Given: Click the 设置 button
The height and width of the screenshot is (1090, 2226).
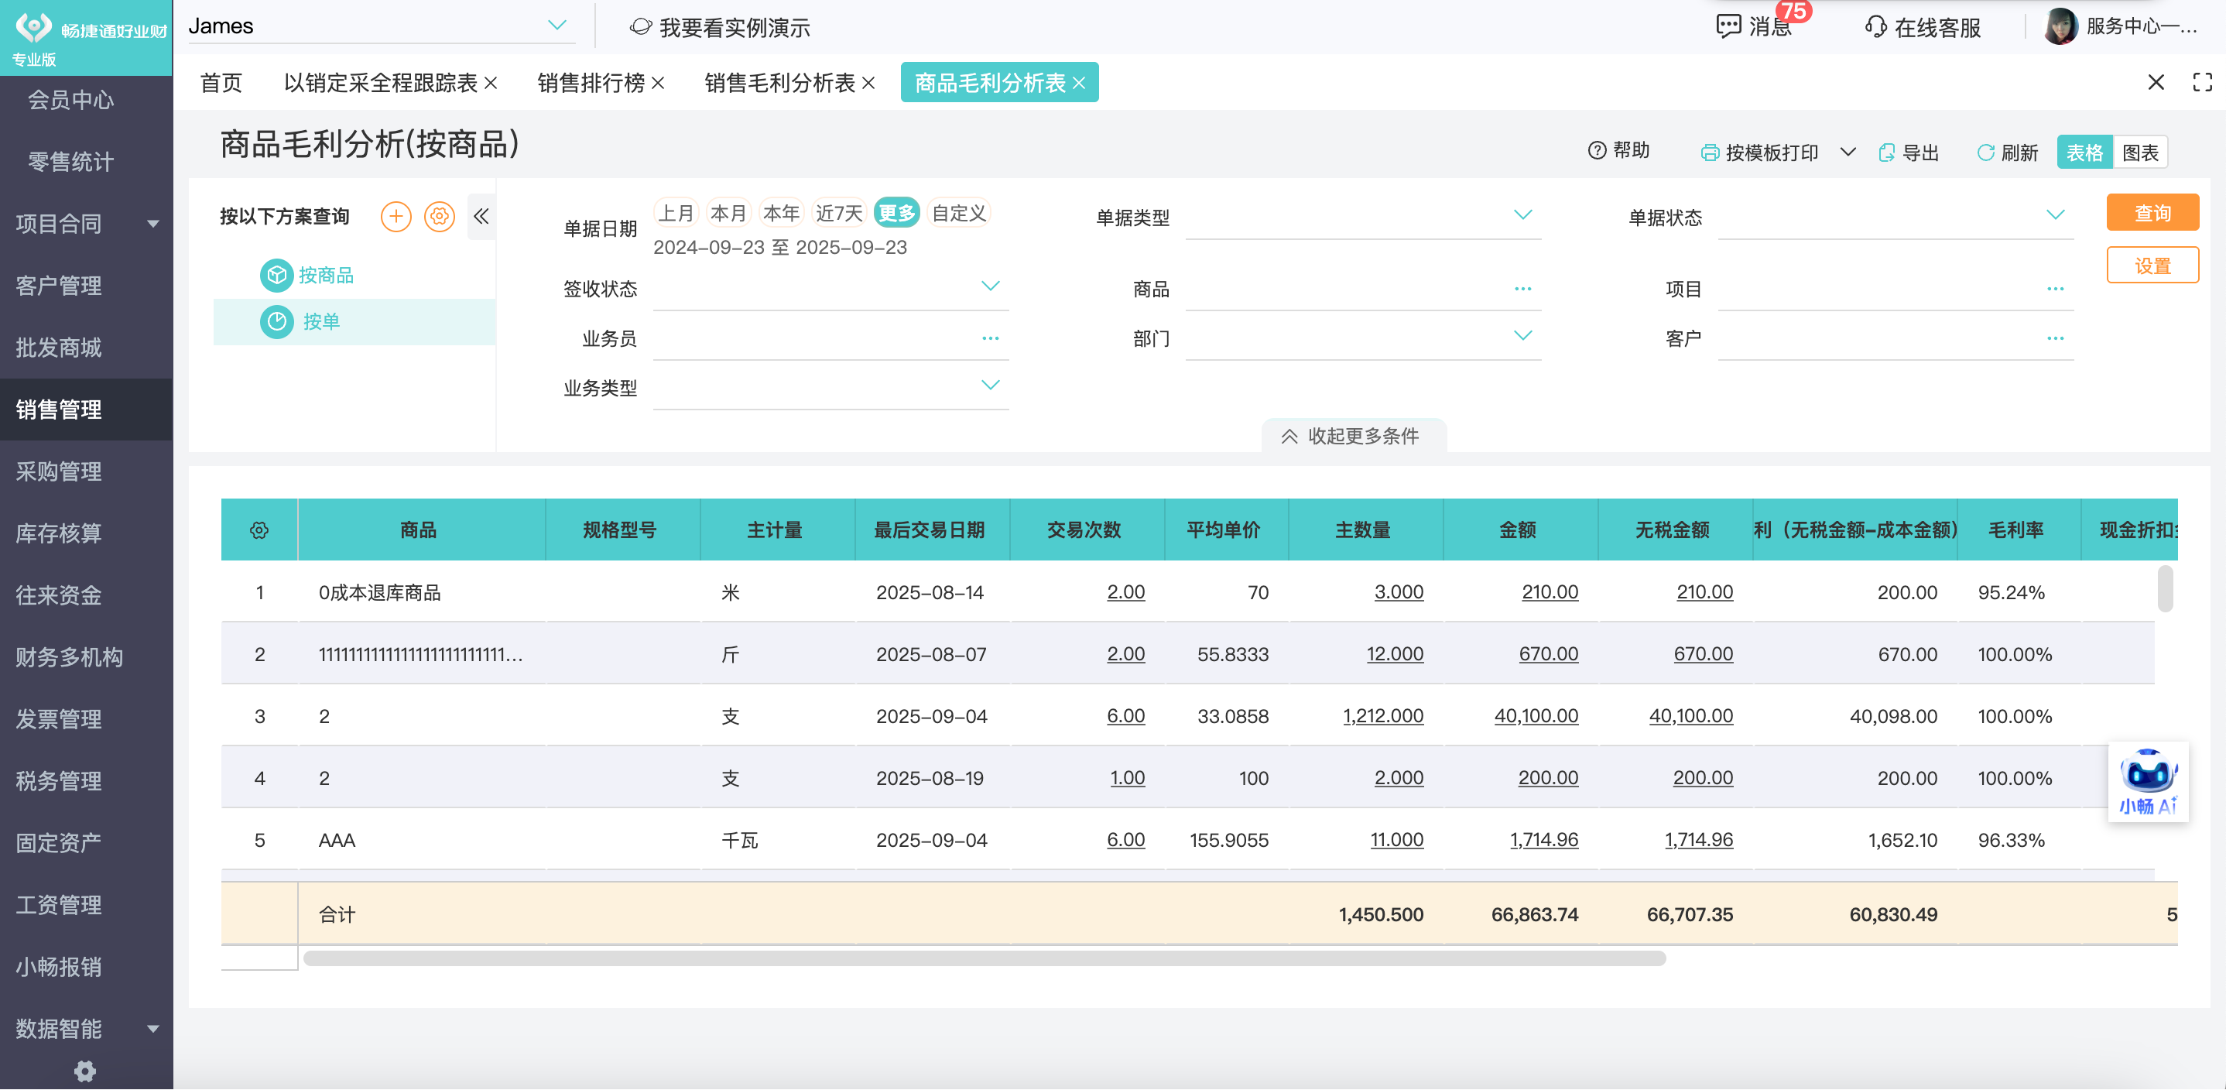Looking at the screenshot, I should pos(2152,265).
